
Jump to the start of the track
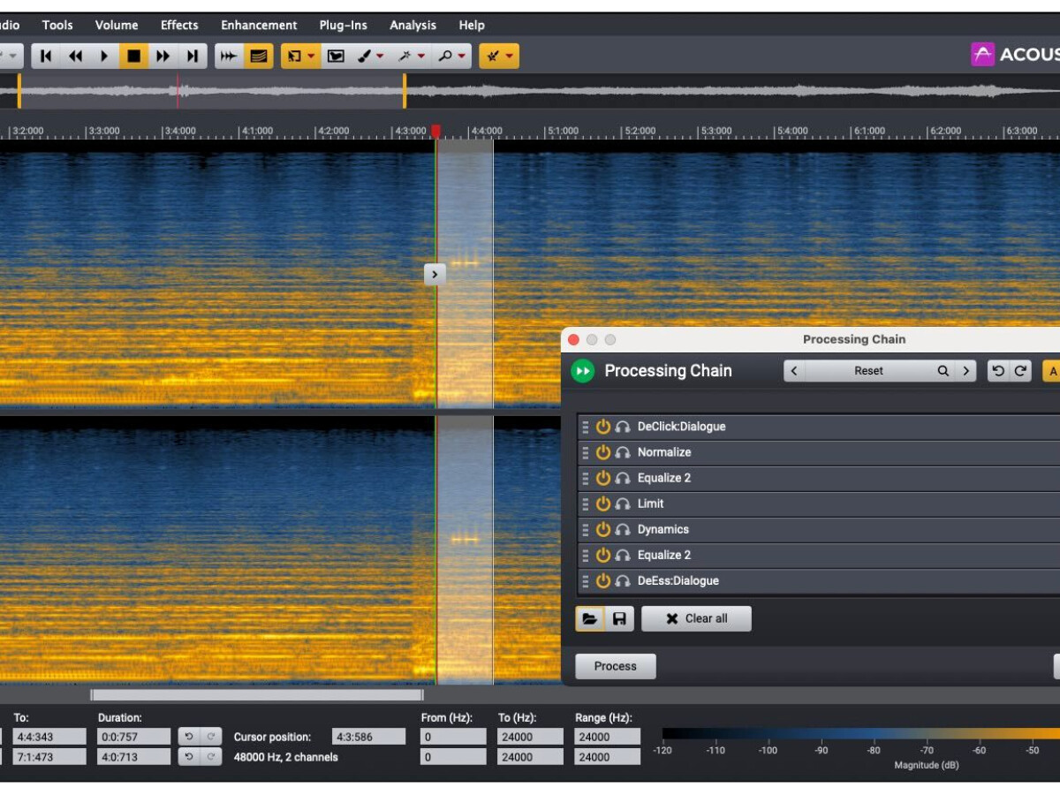(x=46, y=57)
